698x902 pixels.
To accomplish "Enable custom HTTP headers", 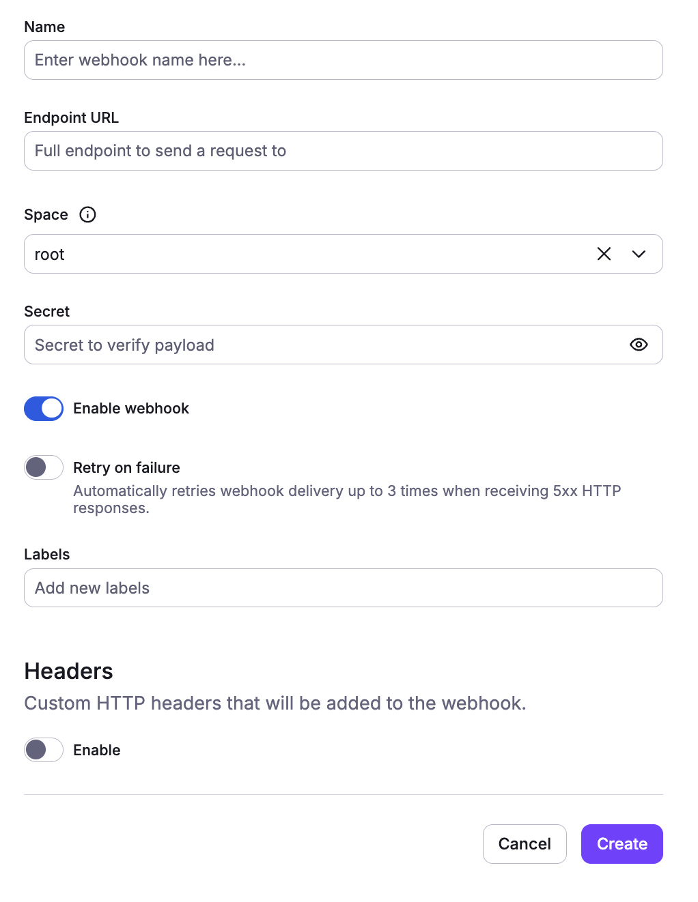I will [43, 750].
